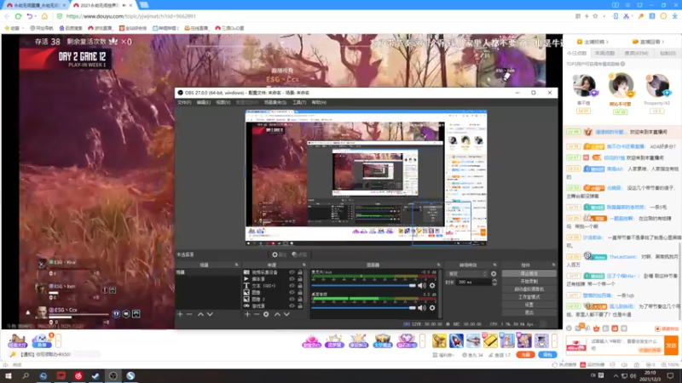Open 任务大厅 icon below the stream
This screenshot has width=682, height=383.
coord(17,341)
